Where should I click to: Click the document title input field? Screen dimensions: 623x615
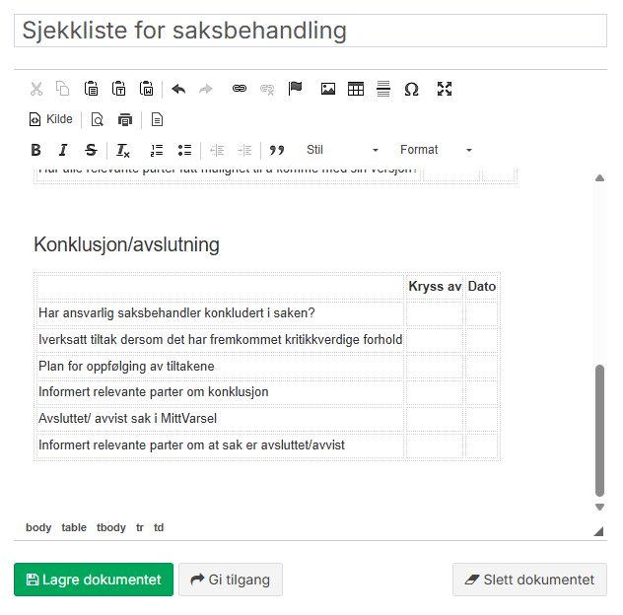pos(311,31)
